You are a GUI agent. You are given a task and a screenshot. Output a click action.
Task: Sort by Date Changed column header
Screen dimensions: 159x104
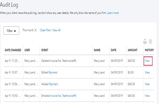13,50
